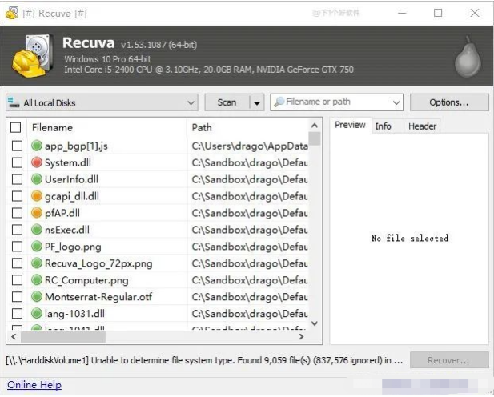This screenshot has width=494, height=397.
Task: Click the green status icon beside app_bgp[1].js
Action: click(x=37, y=146)
